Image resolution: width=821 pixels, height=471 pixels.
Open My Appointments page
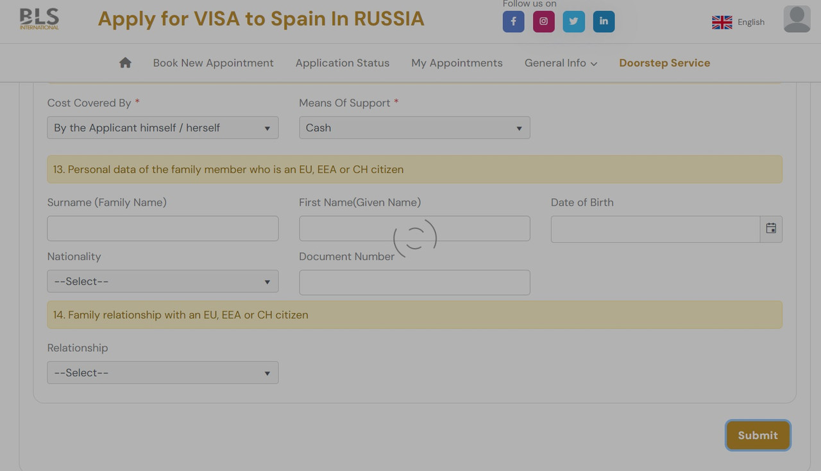click(x=457, y=63)
